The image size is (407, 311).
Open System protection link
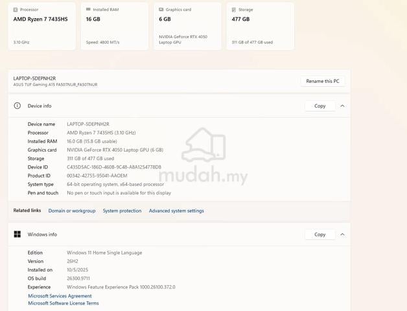click(x=122, y=211)
